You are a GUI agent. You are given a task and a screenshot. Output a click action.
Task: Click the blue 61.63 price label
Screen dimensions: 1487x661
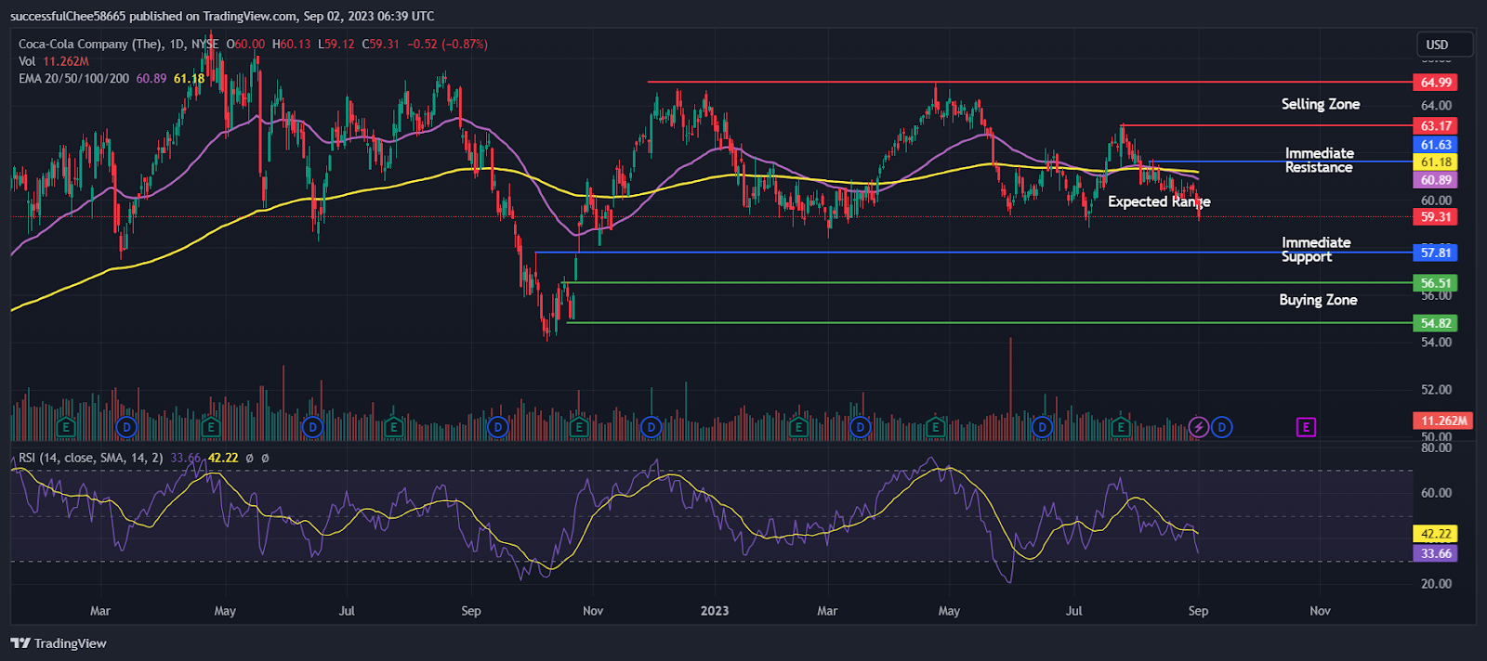(1435, 145)
